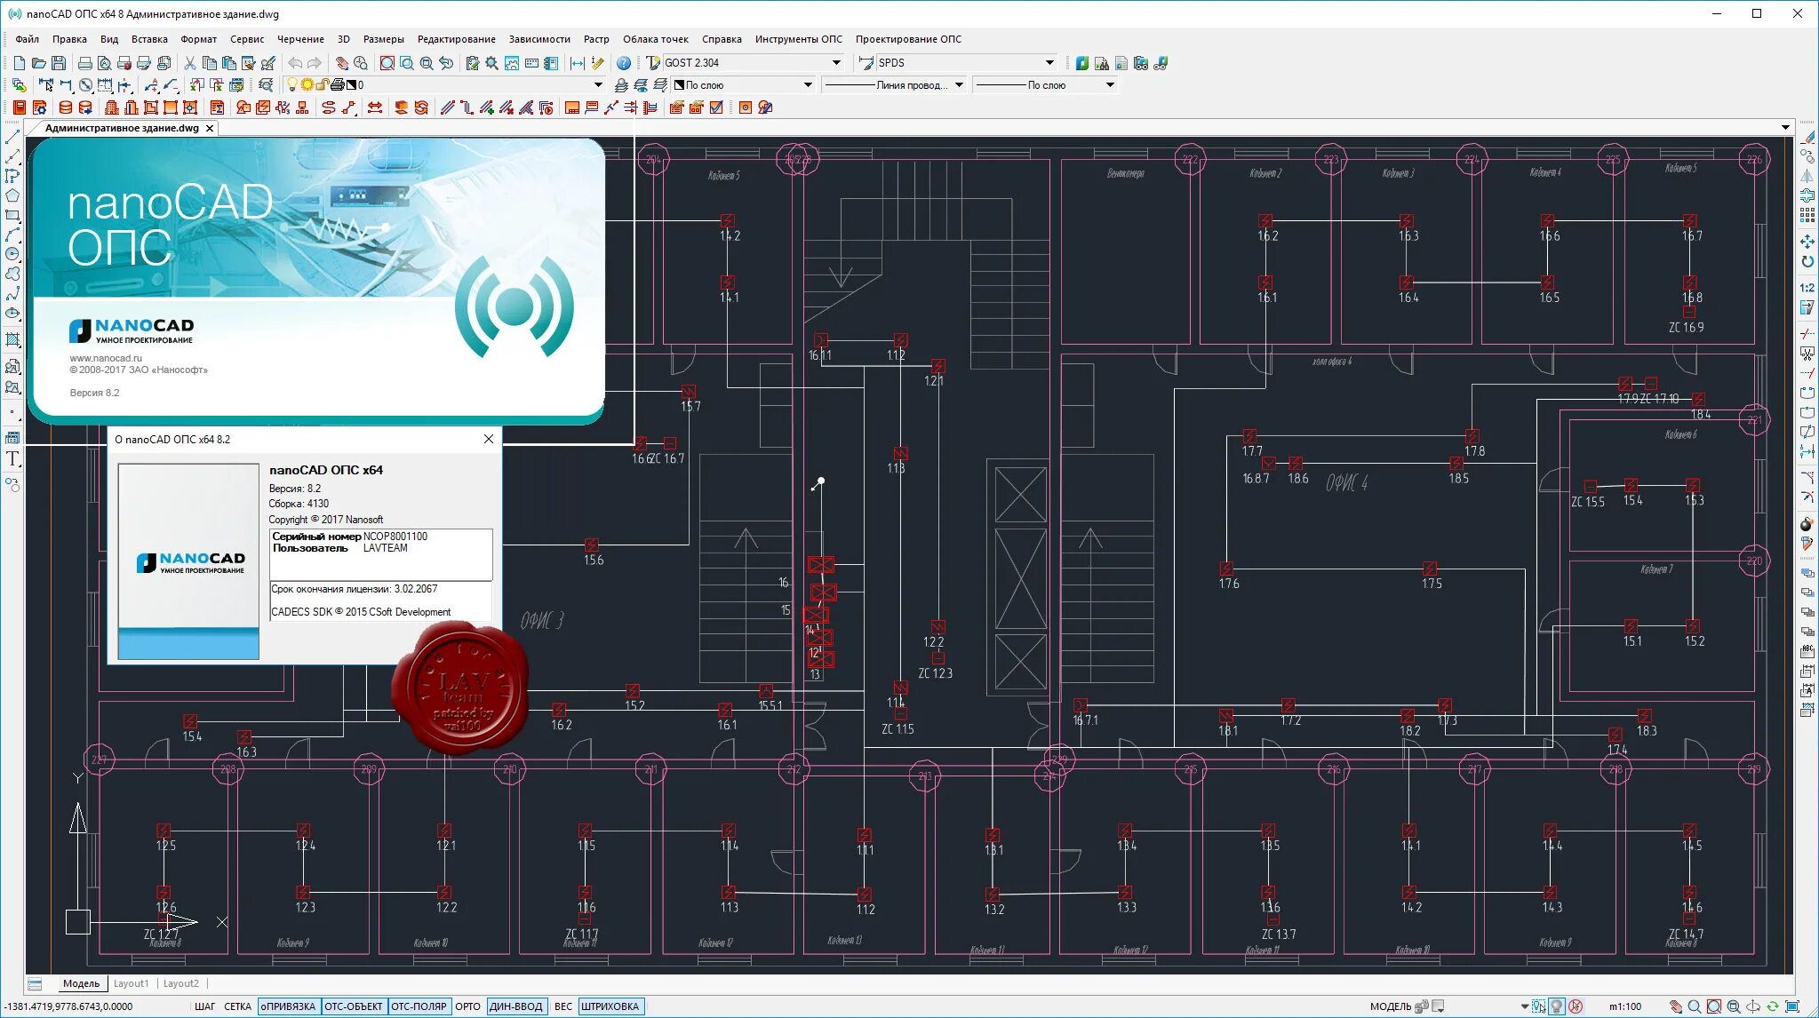Close the О nanoCAD ОПС about dialog
The width and height of the screenshot is (1819, 1018).
(x=488, y=439)
